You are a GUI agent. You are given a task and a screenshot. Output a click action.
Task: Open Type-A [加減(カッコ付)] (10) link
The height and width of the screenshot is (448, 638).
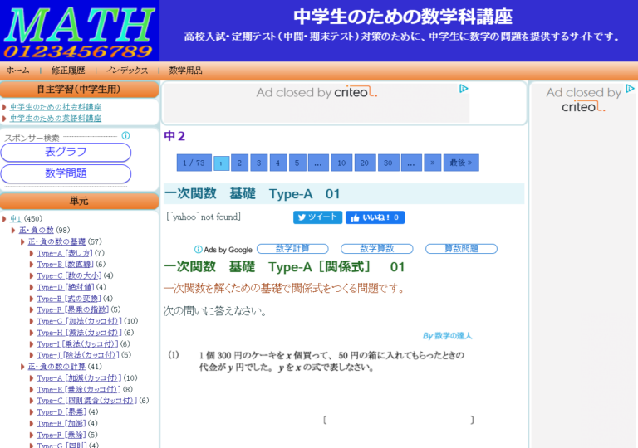coord(79,377)
